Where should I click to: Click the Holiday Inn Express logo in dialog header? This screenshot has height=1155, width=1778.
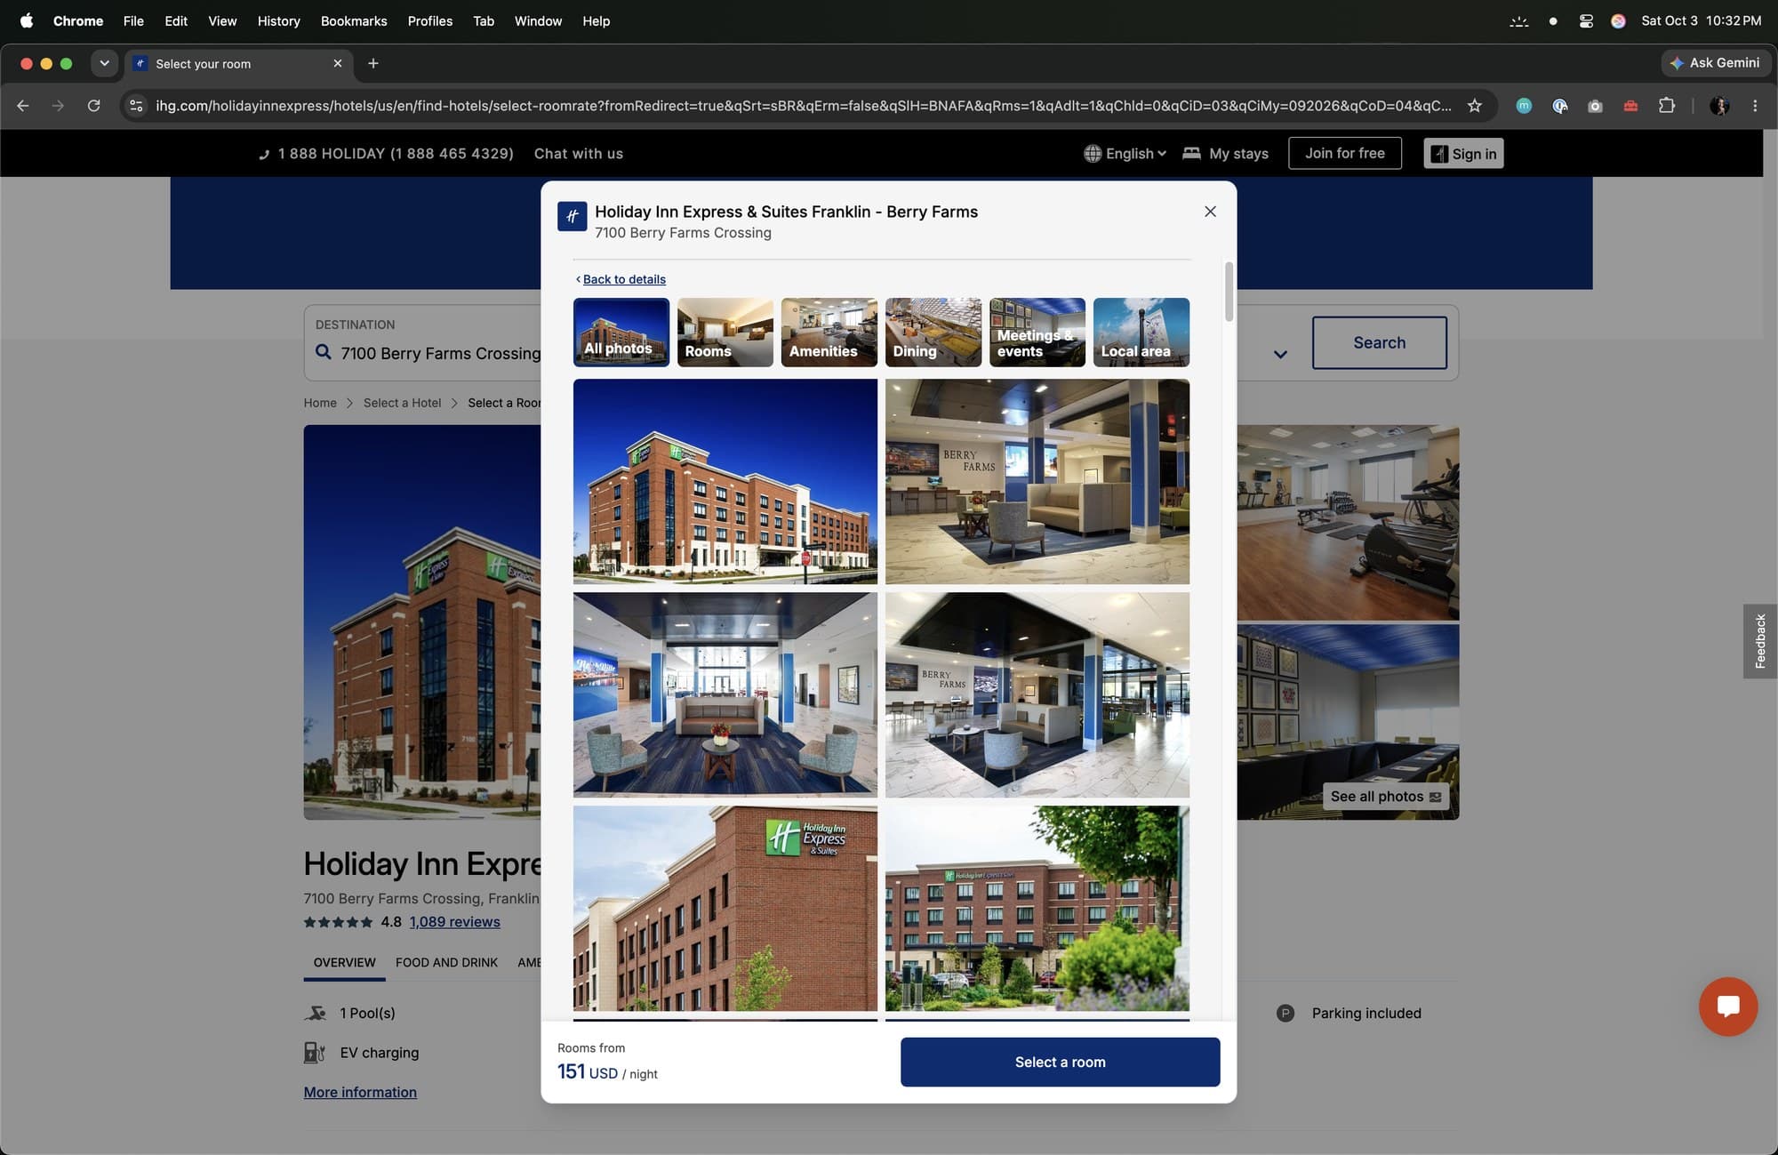point(572,216)
